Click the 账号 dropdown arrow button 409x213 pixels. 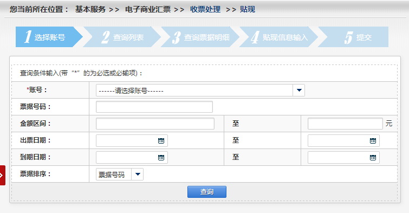tap(299, 91)
